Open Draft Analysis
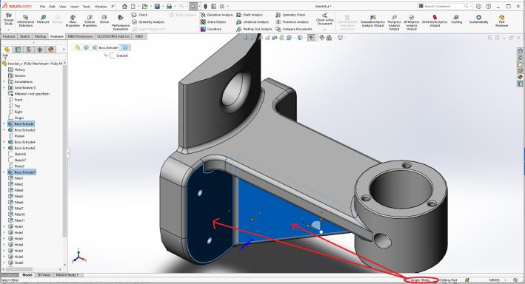 point(250,15)
